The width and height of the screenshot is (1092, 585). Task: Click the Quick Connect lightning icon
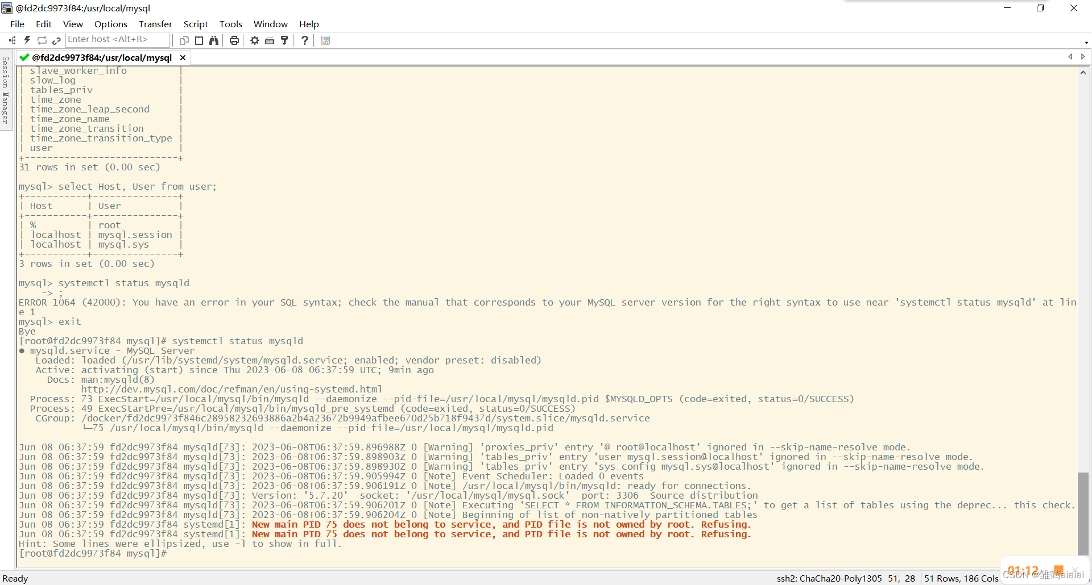click(x=27, y=40)
